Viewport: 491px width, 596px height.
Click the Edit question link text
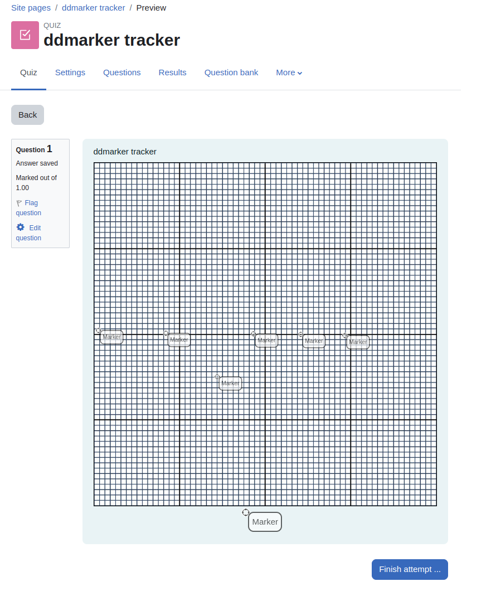tap(28, 232)
